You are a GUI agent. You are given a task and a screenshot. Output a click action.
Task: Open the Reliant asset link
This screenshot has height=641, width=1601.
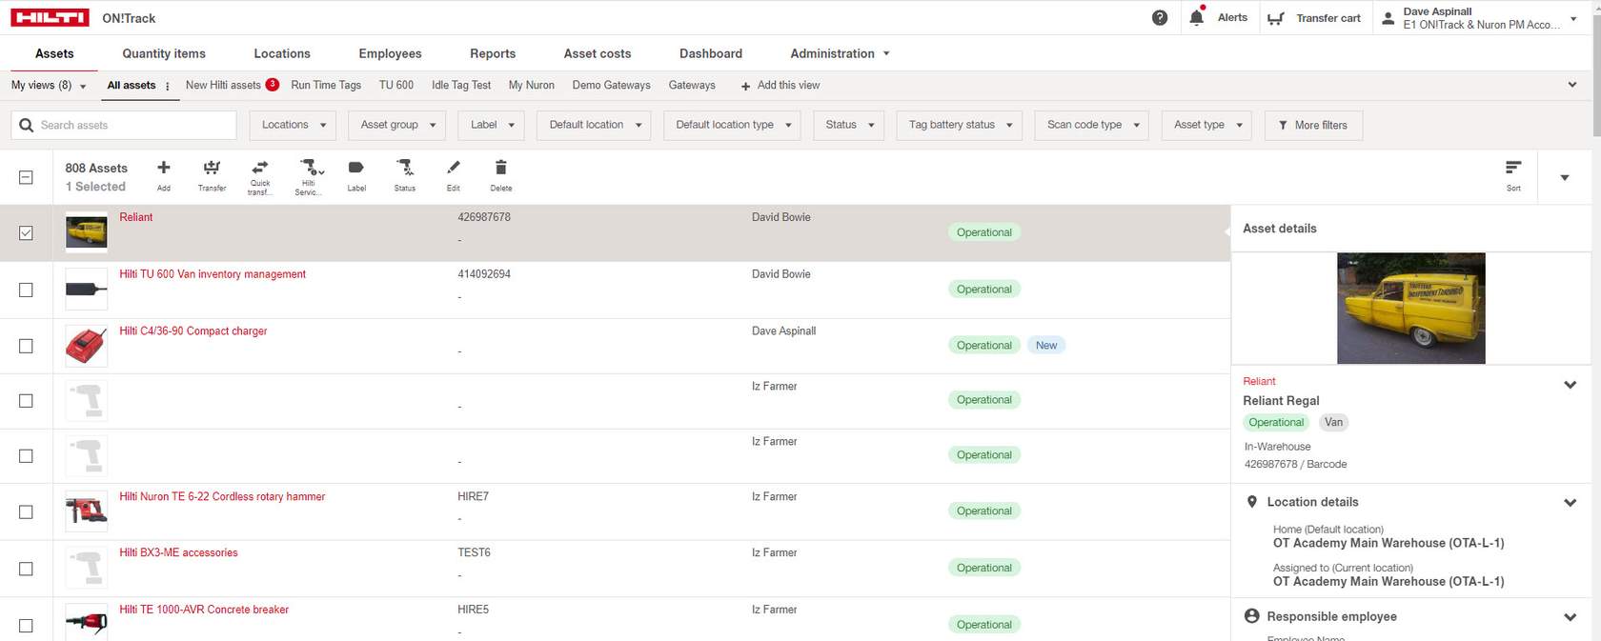[x=136, y=217]
